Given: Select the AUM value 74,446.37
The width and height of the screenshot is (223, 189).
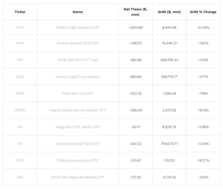Looking at the screenshot, I should (169, 43).
